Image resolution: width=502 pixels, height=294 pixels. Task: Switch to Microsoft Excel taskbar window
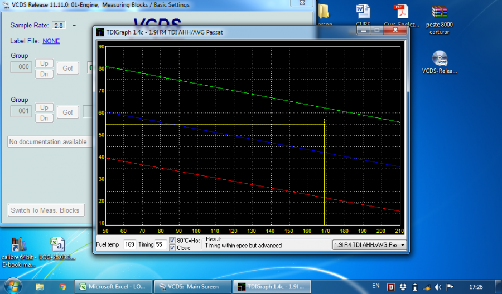[x=112, y=287]
